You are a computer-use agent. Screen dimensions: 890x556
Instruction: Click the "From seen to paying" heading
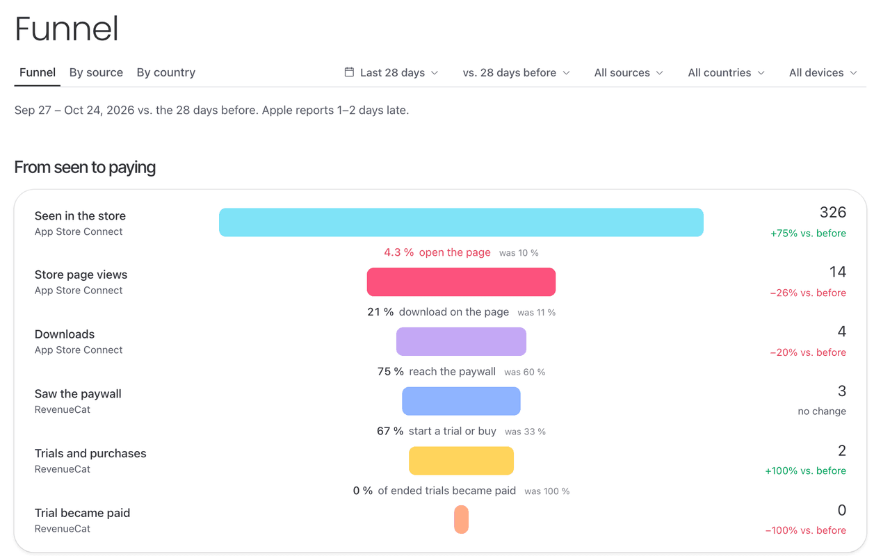[x=85, y=167]
